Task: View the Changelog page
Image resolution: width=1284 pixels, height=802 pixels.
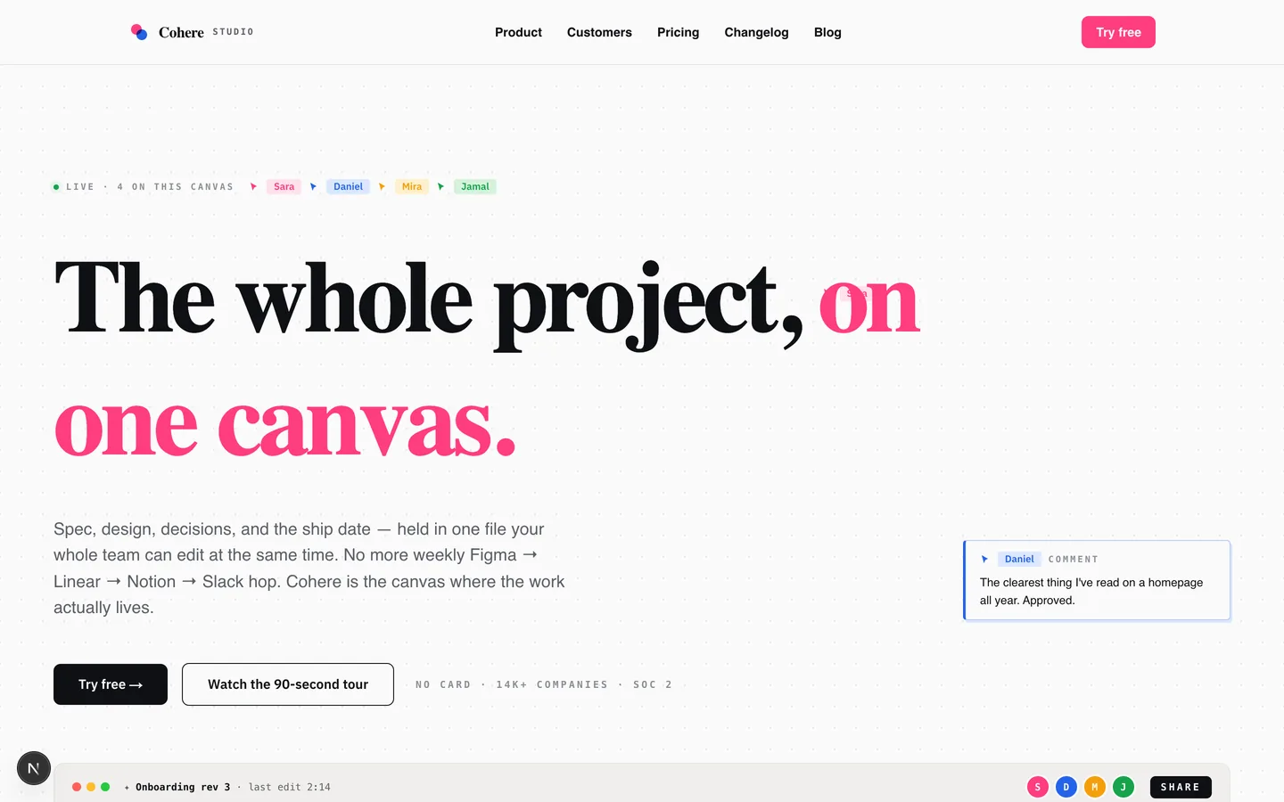Action: [756, 32]
